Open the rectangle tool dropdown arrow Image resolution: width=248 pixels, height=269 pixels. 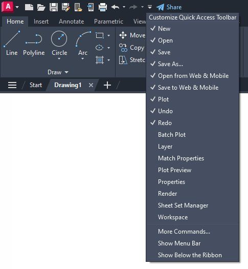click(109, 35)
